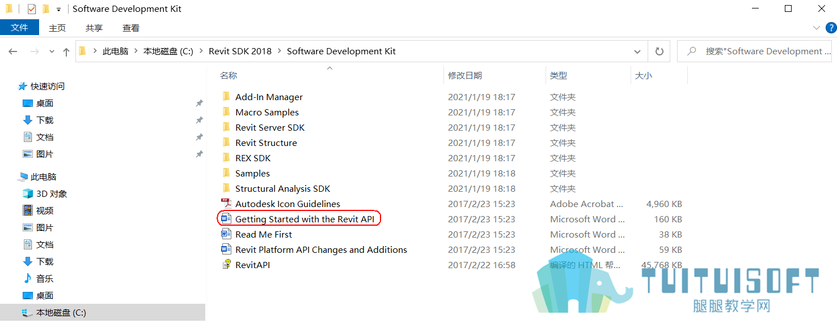Select pinned 文档 under Quick access

45,137
